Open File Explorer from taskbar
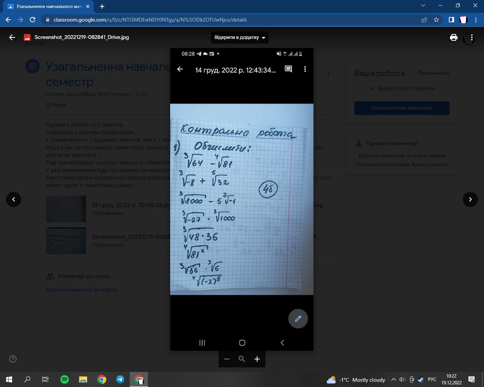Image resolution: width=484 pixels, height=387 pixels. tap(83, 379)
